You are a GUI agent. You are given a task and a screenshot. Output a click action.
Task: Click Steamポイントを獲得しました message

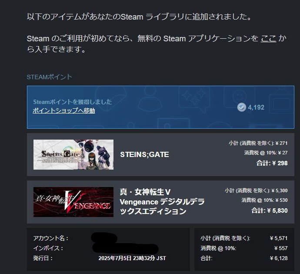coord(72,102)
